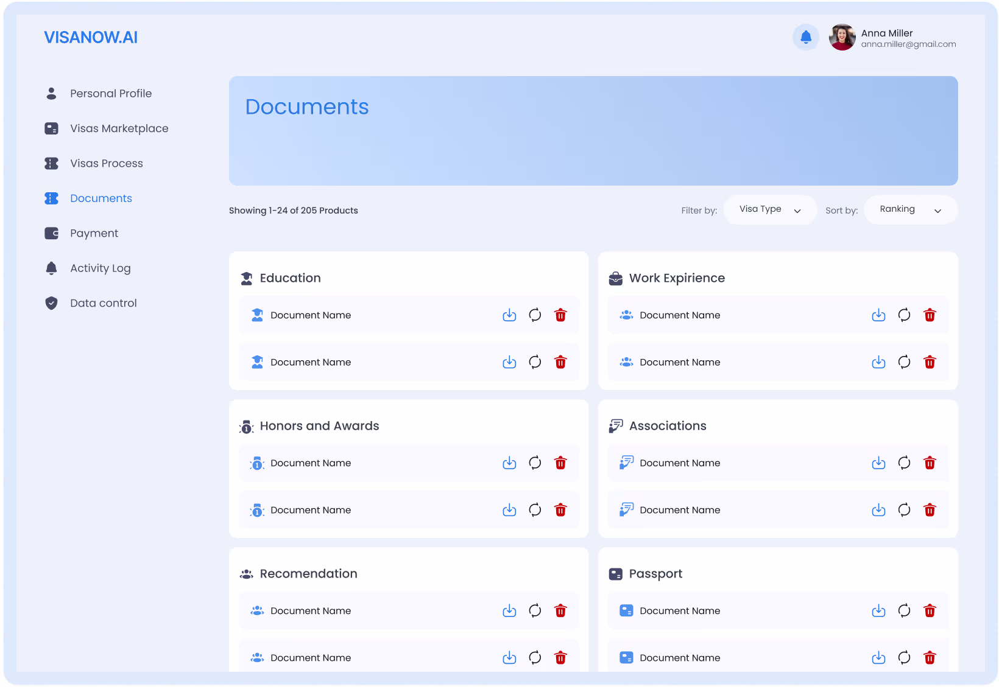Open Visas Process from sidebar
Image resolution: width=999 pixels, height=687 pixels.
(x=94, y=163)
